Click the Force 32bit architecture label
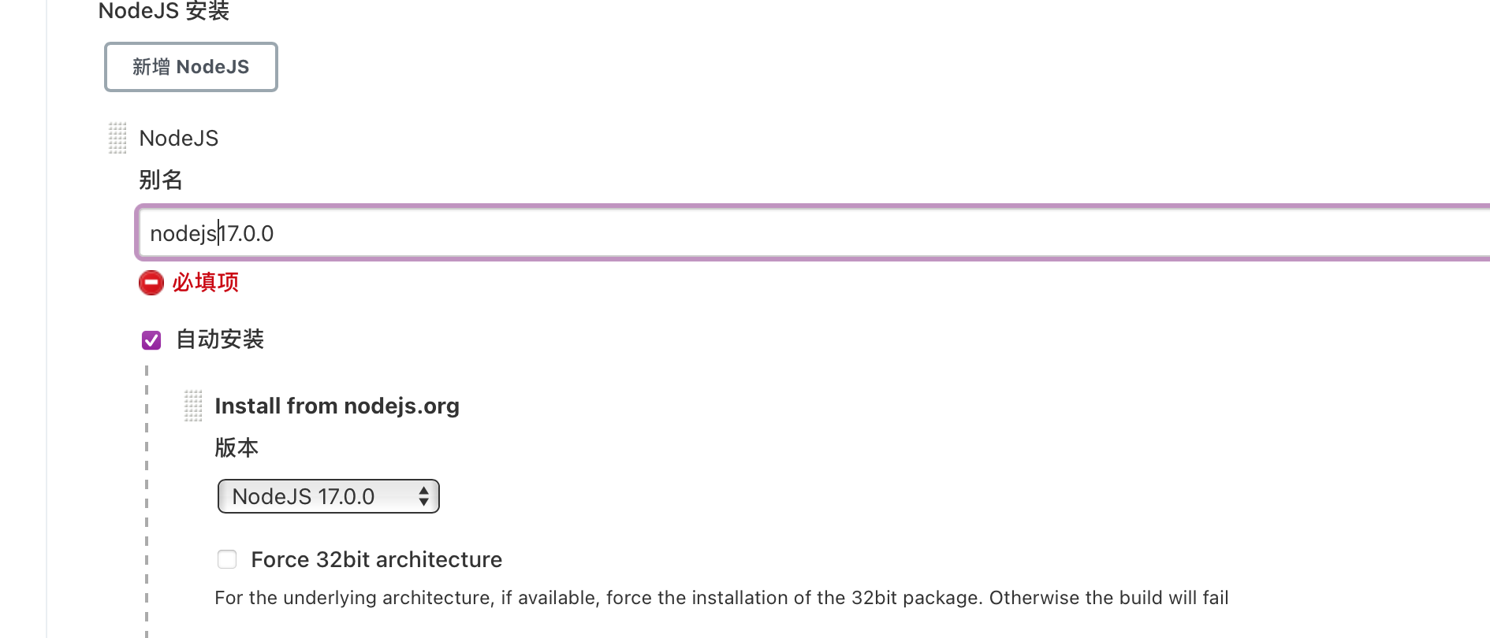Viewport: 1490px width, 638px height. point(377,559)
